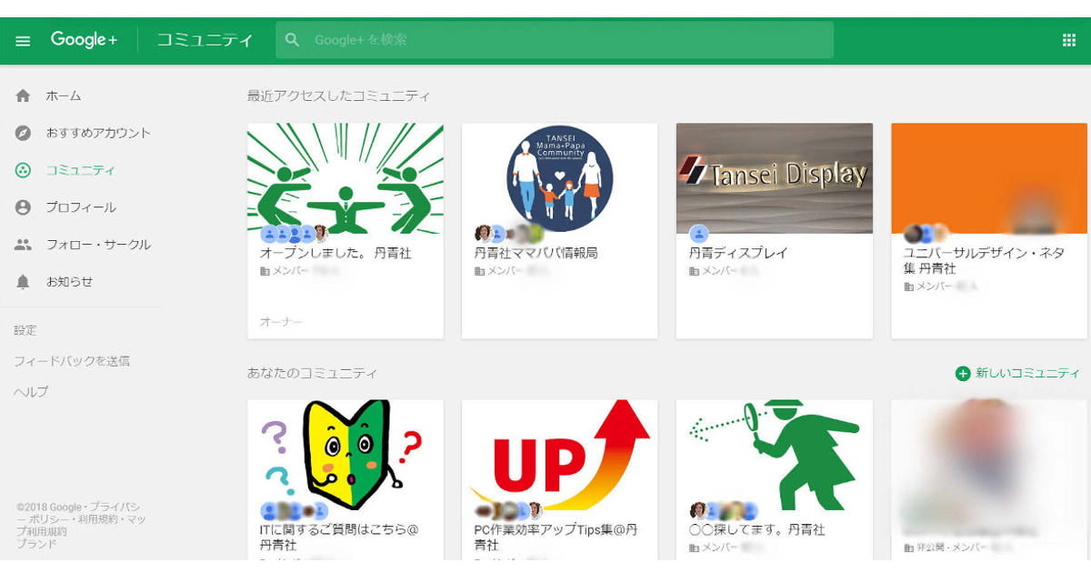The image size is (1091, 573).
Task: Click title 丹青ディスプレイ
Action: 738,254
